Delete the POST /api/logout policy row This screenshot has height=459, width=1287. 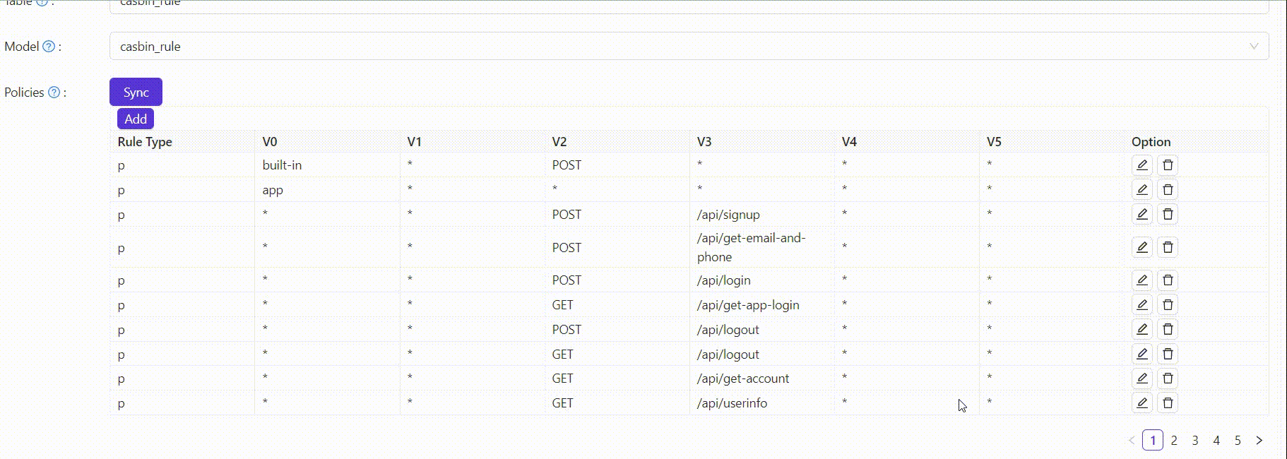click(x=1168, y=330)
